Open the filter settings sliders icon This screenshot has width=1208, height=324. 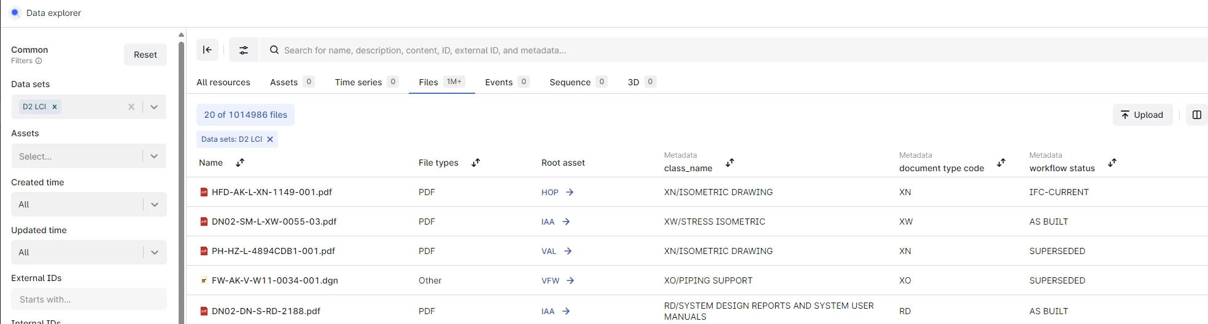click(244, 50)
